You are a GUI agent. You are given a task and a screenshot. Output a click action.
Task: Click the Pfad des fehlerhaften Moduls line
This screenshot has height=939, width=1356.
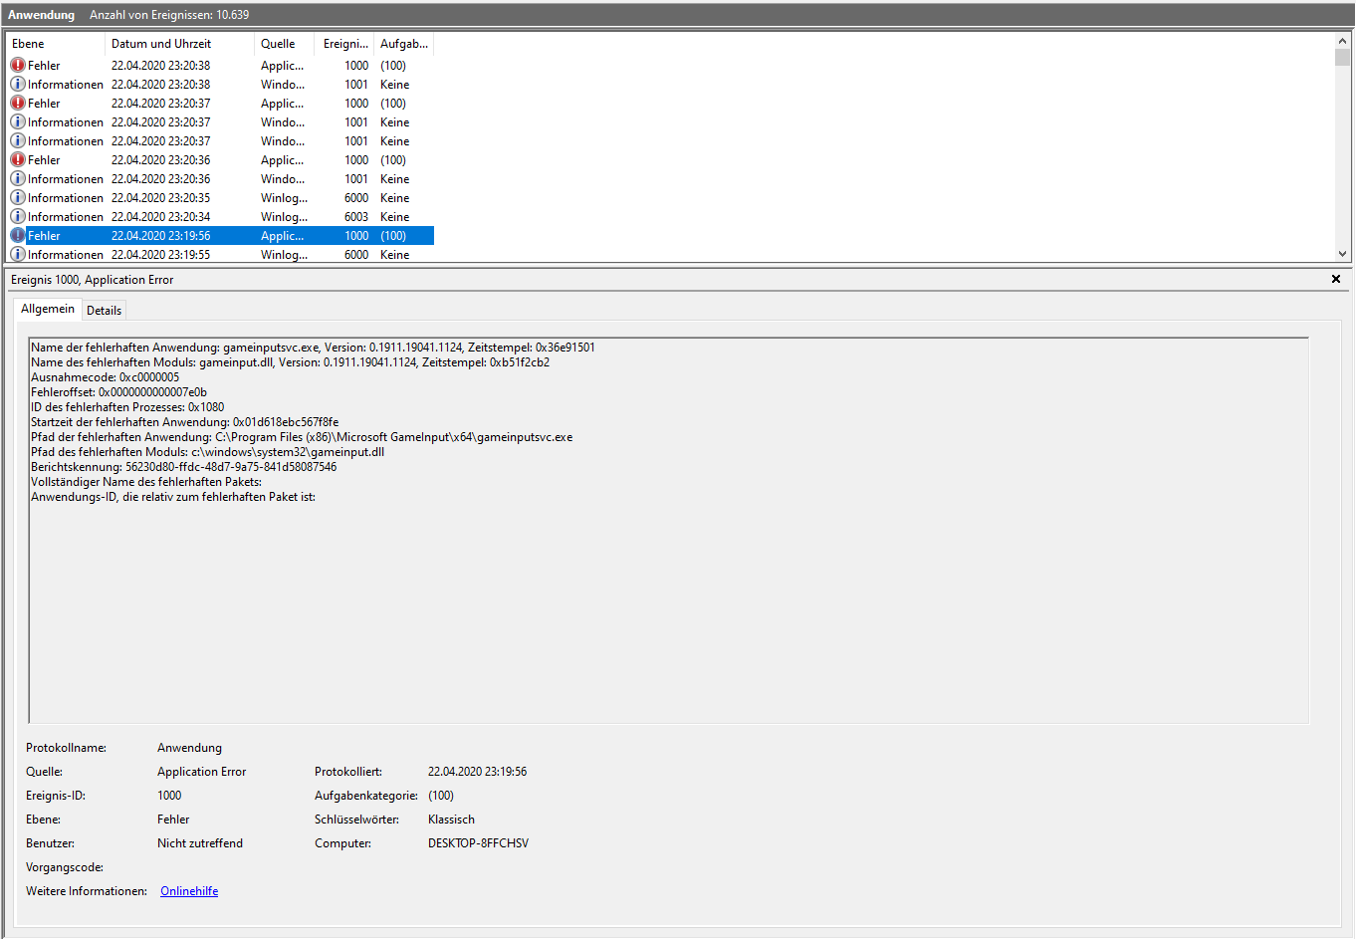207,452
